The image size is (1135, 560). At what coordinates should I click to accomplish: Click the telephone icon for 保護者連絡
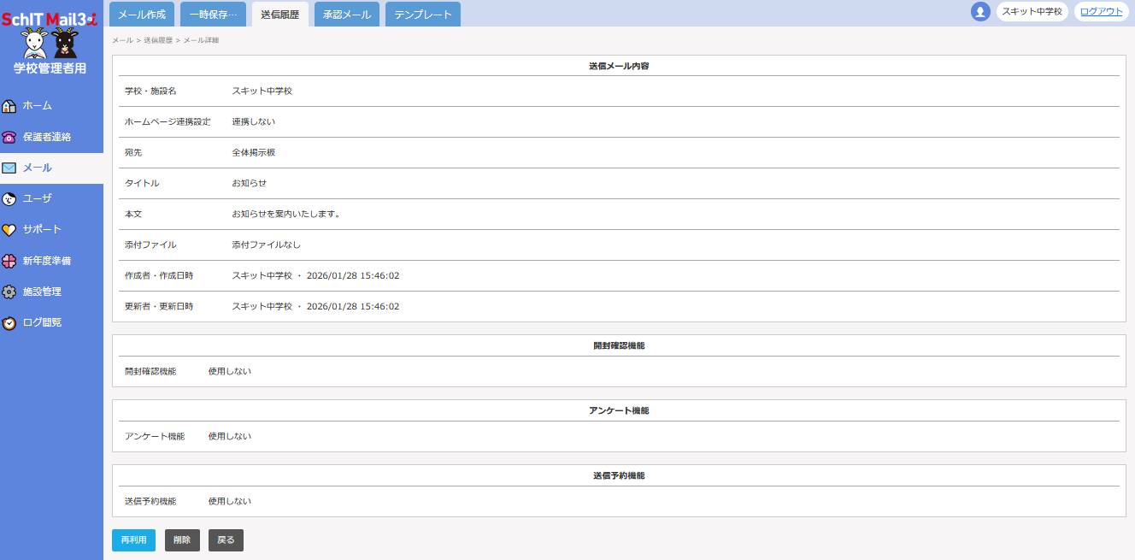coord(9,137)
